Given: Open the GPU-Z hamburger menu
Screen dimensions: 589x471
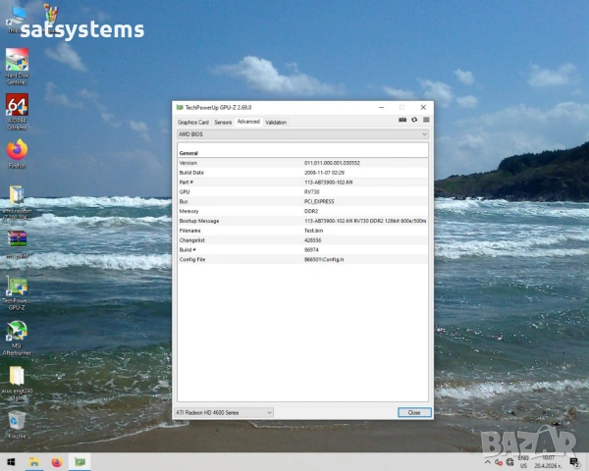Looking at the screenshot, I should coord(426,120).
